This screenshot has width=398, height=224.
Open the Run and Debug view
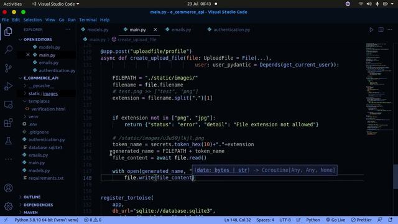pos(8,86)
